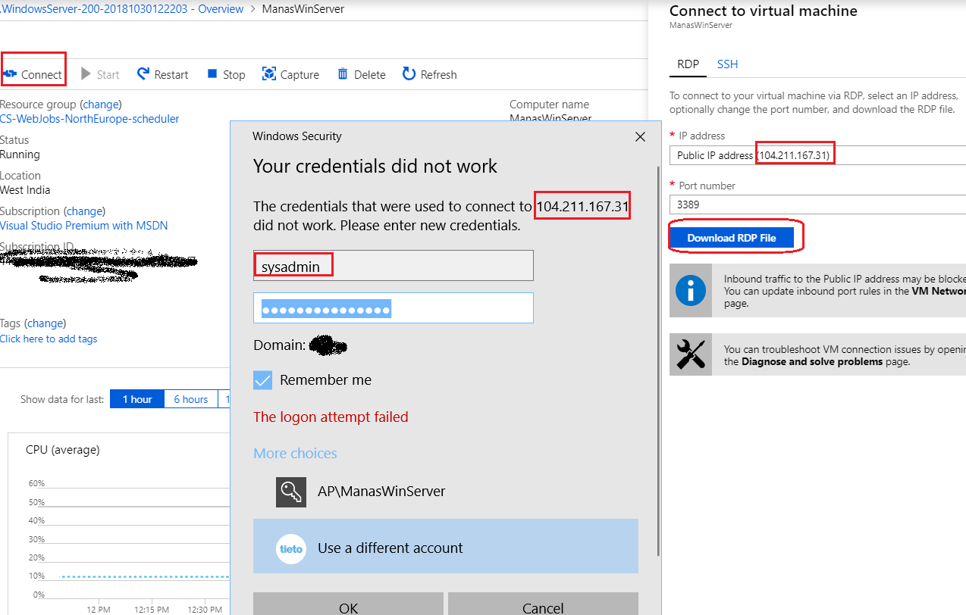
Task: Click the link to add tags
Action: click(49, 339)
